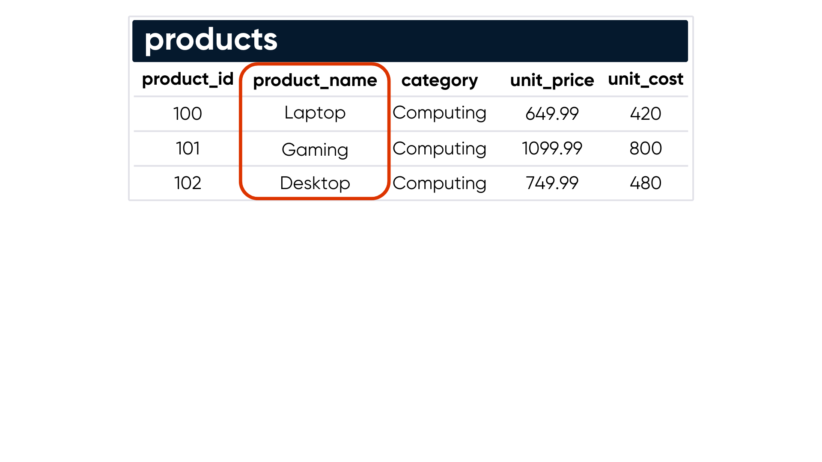Select the unit cost 800 cell
Viewport: 822px width, 462px height.
tap(645, 148)
